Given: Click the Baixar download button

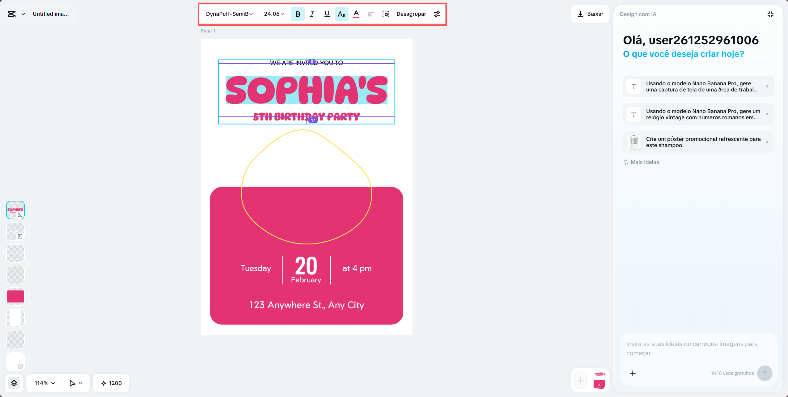Looking at the screenshot, I should [x=590, y=14].
